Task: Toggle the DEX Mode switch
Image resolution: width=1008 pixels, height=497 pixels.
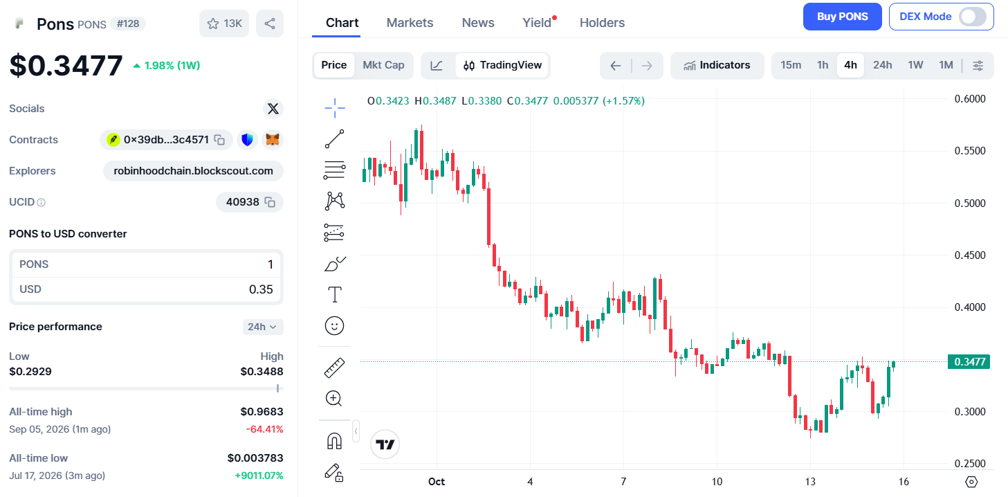Action: click(x=973, y=17)
